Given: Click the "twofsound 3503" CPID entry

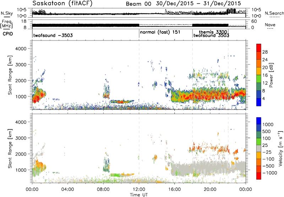Looking at the screenshot, I should tap(211, 35).
